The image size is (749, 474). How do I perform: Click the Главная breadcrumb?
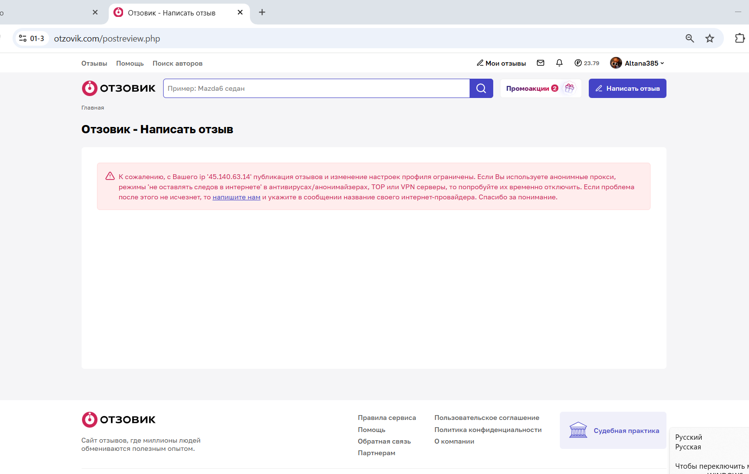coord(93,108)
